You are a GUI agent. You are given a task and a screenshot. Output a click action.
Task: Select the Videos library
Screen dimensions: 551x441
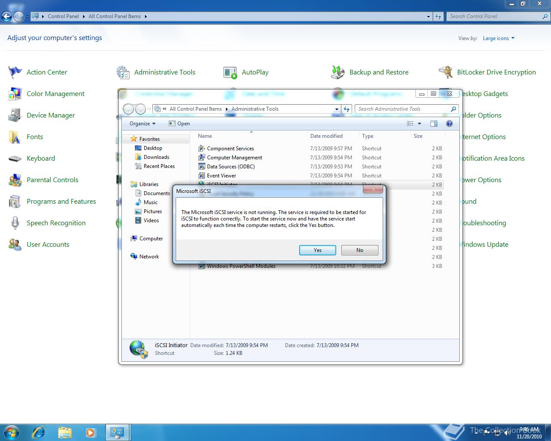tap(151, 220)
